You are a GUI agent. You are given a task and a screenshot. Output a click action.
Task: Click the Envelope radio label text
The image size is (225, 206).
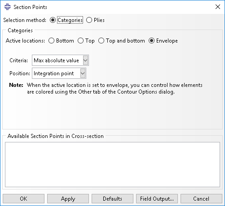click(x=167, y=41)
